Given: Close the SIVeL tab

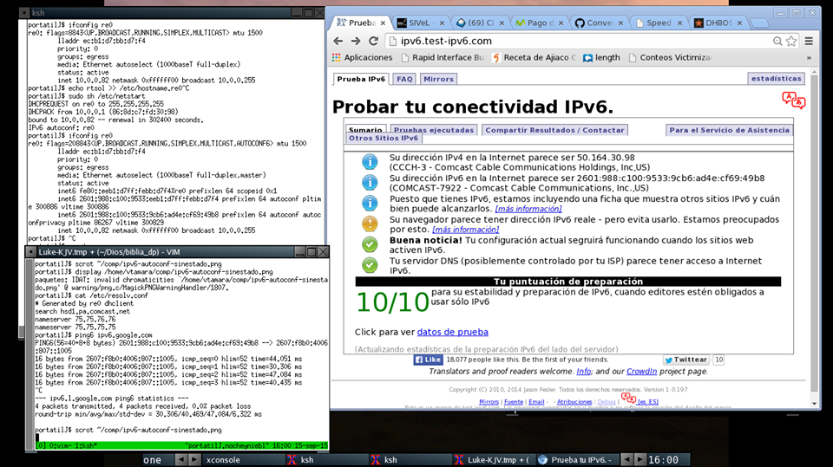Looking at the screenshot, I should 442,23.
